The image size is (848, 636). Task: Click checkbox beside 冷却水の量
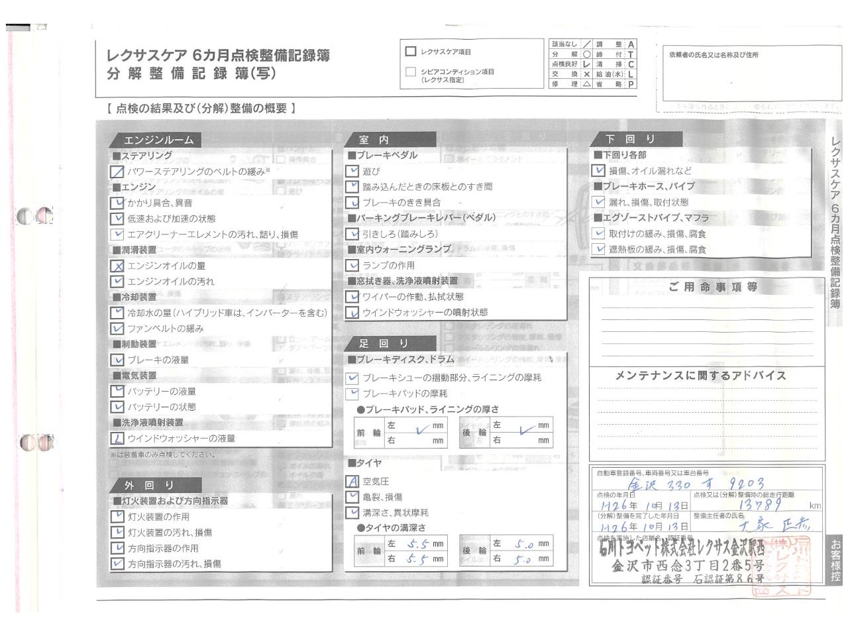click(x=117, y=313)
